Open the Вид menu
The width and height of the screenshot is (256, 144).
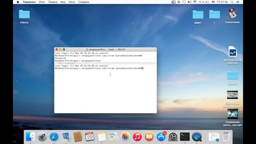click(x=63, y=2)
